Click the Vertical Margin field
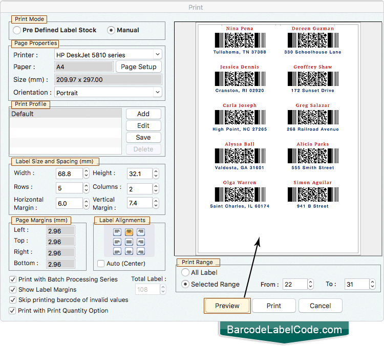Image resolution: width=384 pixels, height=346 pixels. (x=140, y=203)
